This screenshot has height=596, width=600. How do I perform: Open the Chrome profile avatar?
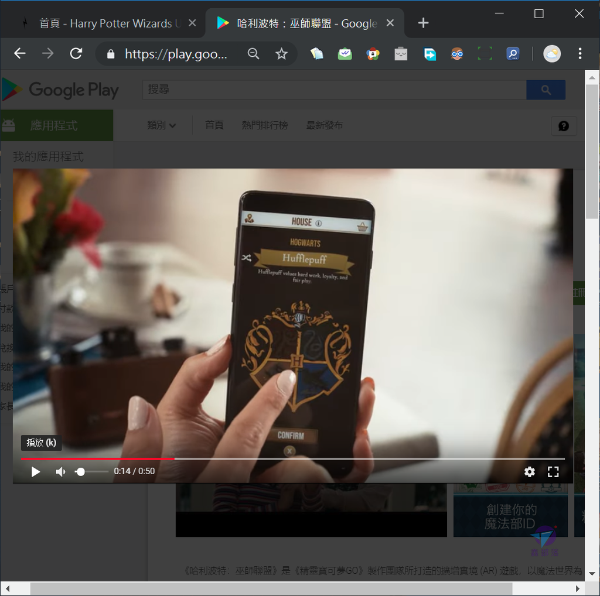(x=552, y=54)
